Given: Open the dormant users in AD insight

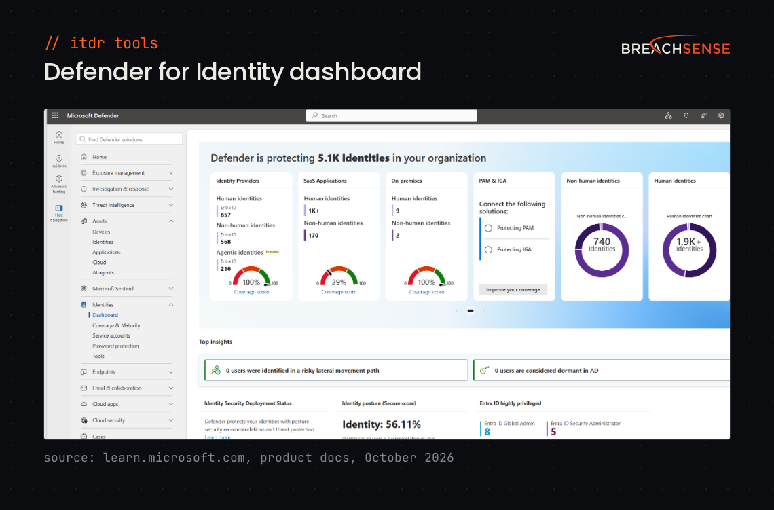Looking at the screenshot, I should [602, 370].
